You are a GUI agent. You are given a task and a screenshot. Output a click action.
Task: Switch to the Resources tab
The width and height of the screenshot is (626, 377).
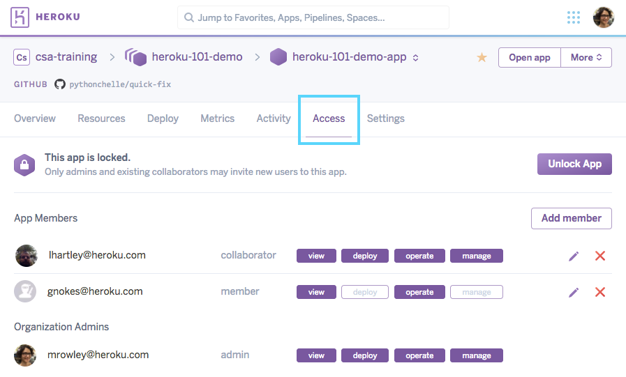point(101,118)
